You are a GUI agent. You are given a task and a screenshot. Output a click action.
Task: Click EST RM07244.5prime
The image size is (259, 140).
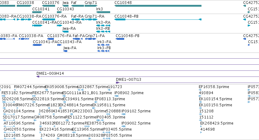click(x=30, y=87)
